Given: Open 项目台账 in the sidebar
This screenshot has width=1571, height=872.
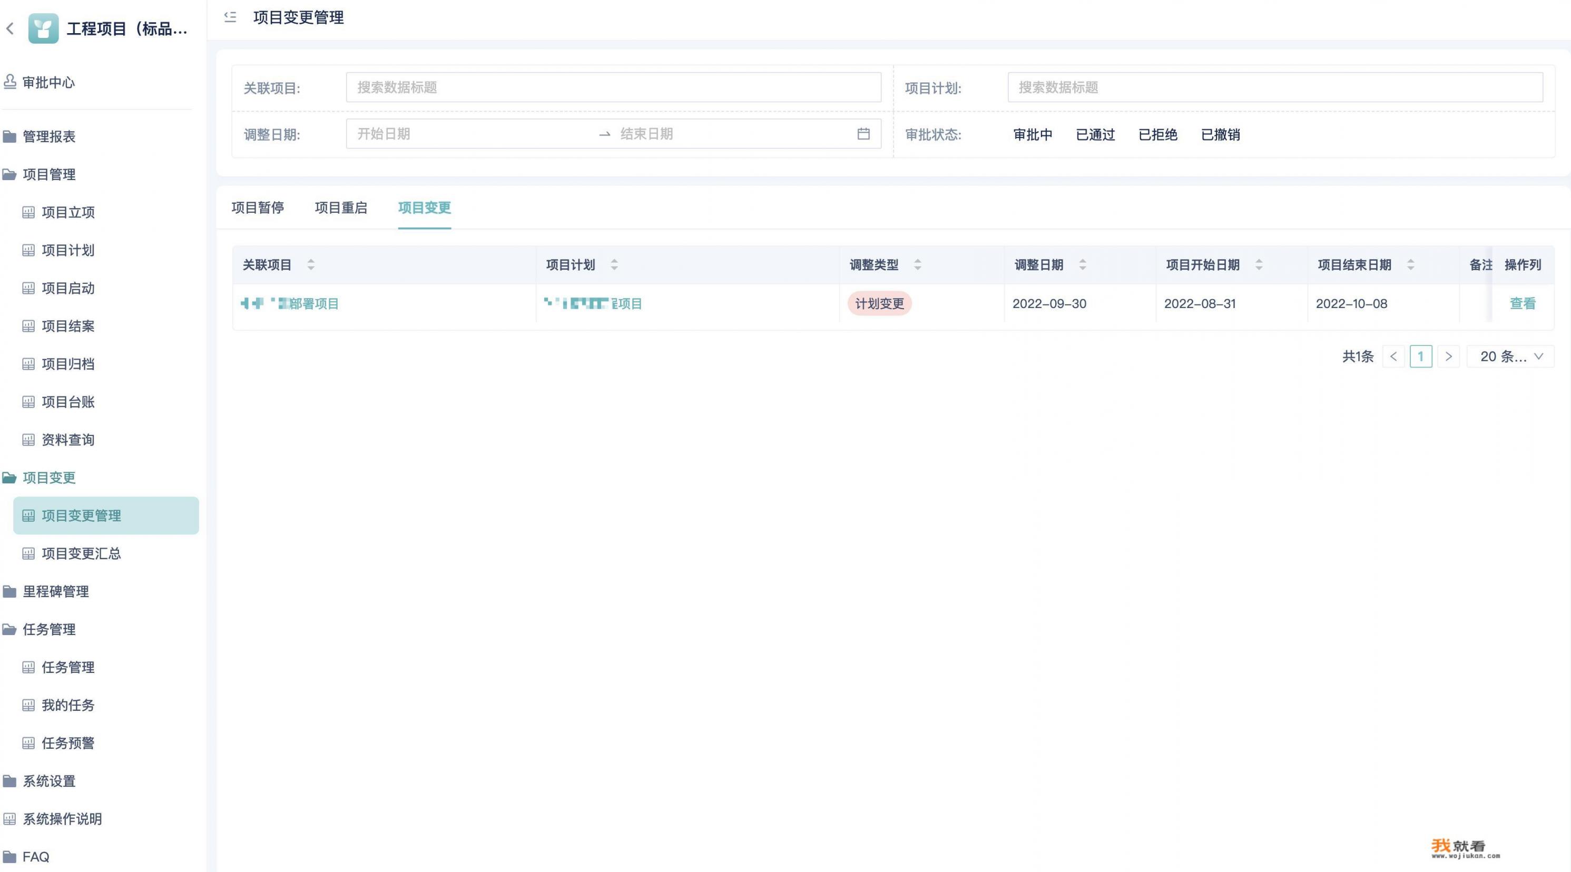Looking at the screenshot, I should pyautogui.click(x=58, y=402).
